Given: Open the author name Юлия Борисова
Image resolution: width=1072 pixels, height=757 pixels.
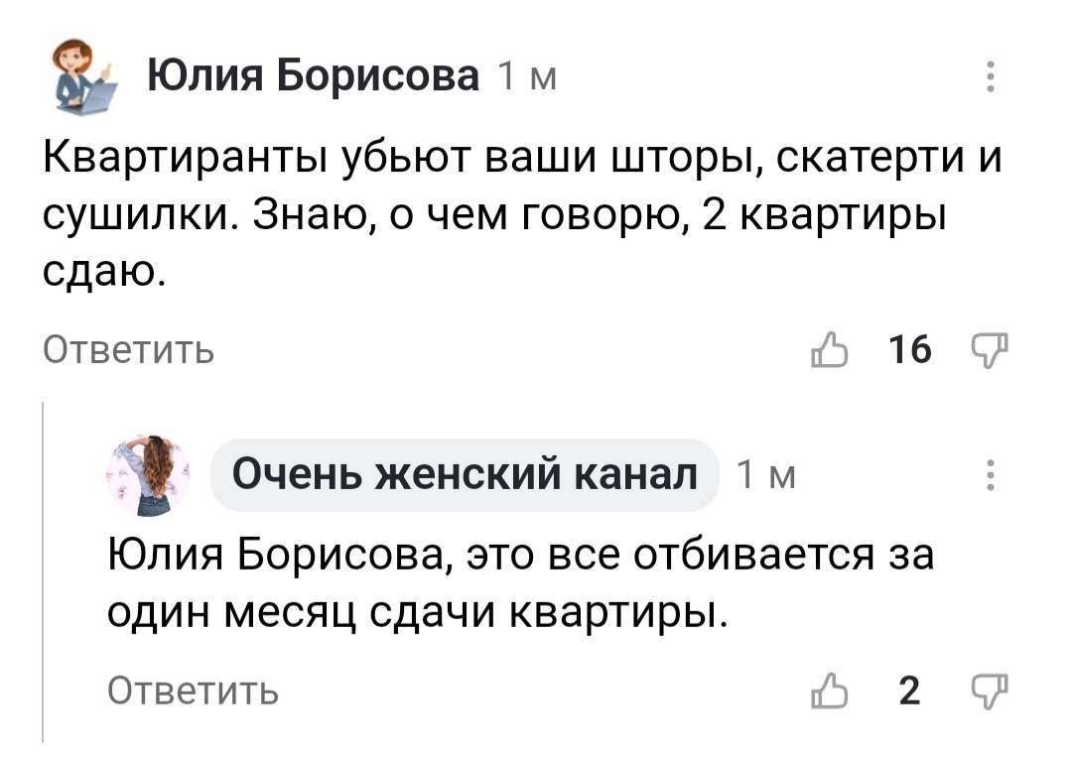Looking at the screenshot, I should click(313, 75).
